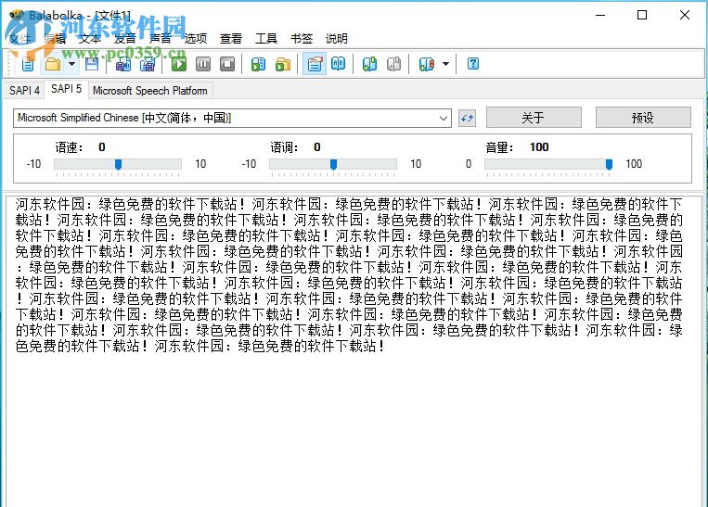The width and height of the screenshot is (708, 507).
Task: Open the 说明 menu
Action: [337, 39]
